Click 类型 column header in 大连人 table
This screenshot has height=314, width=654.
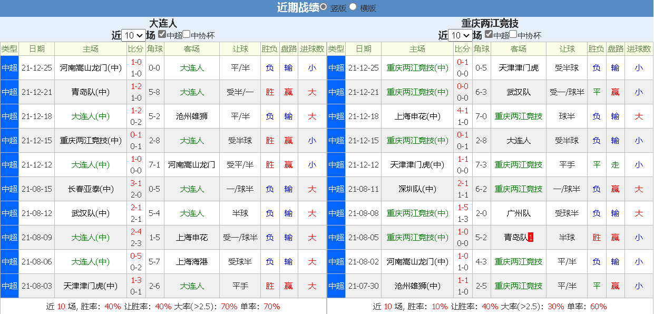(x=9, y=49)
